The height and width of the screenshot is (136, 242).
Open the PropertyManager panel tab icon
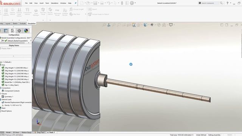point(6,31)
